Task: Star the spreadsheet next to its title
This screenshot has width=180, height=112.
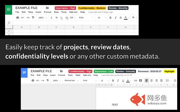Action: click(43, 8)
